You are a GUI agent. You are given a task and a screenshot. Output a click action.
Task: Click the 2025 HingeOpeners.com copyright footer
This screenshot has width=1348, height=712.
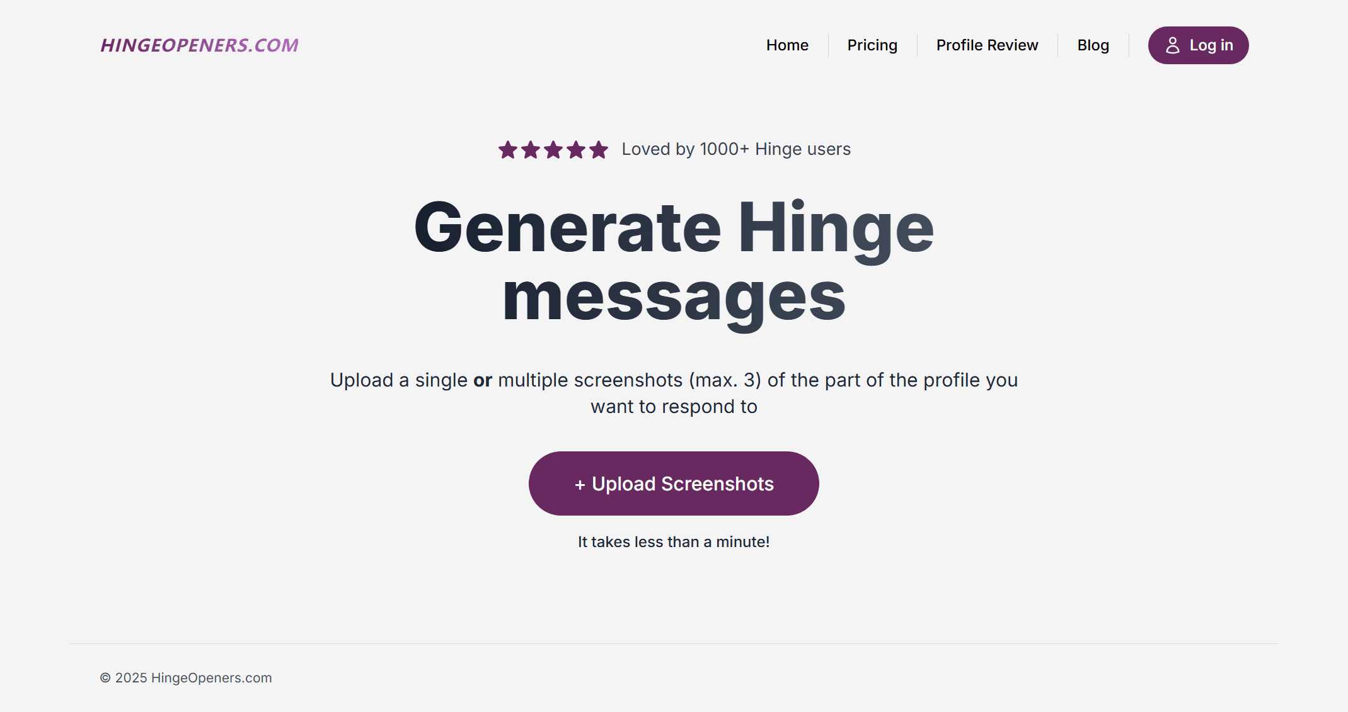click(x=186, y=678)
